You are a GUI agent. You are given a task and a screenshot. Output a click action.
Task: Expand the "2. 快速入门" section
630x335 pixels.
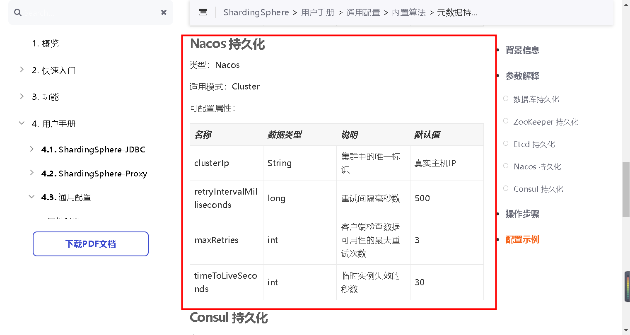coord(22,70)
